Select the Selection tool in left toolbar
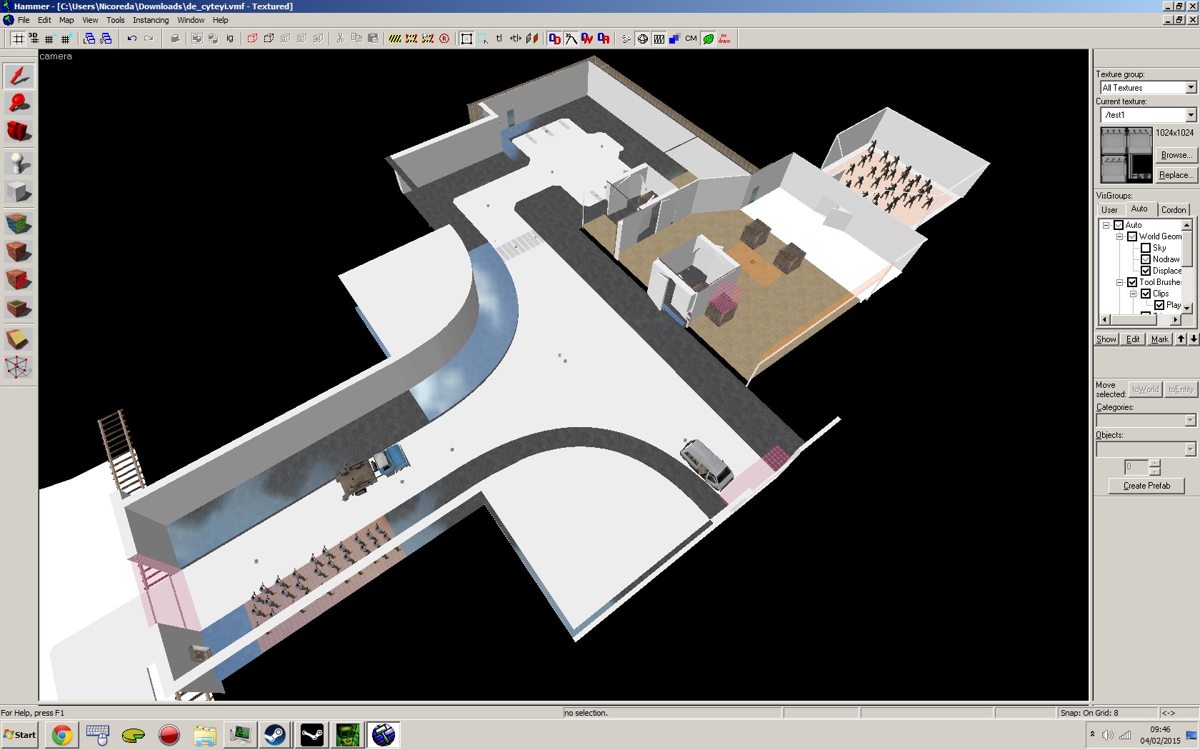This screenshot has height=750, width=1200. (19, 76)
